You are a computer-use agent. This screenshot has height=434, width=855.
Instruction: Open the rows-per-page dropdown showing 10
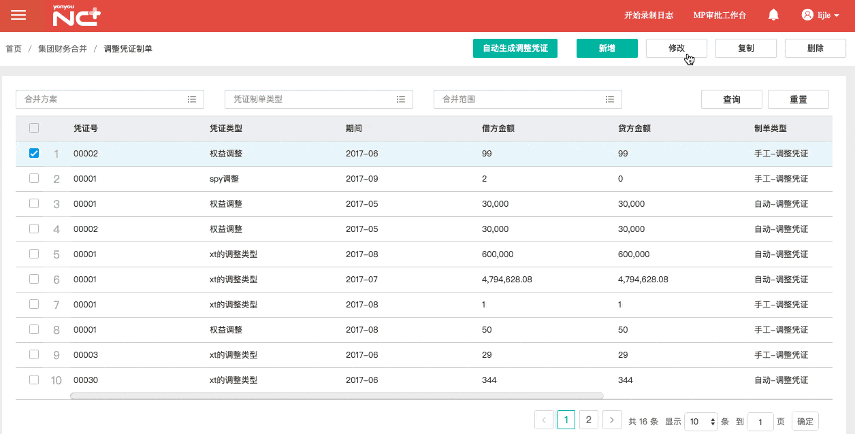tap(701, 421)
